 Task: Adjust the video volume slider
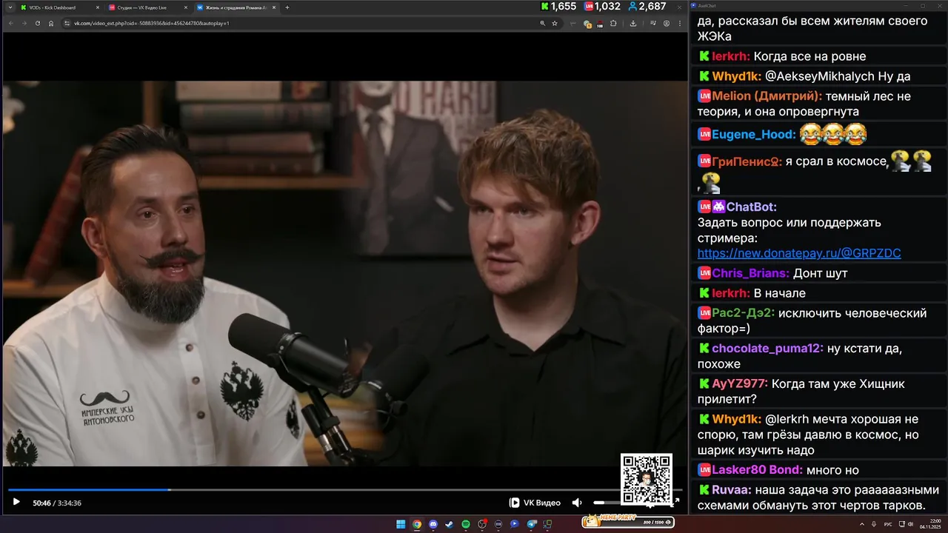607,503
